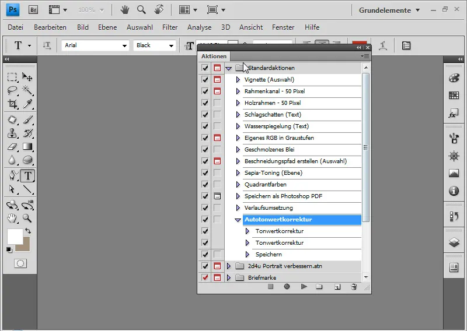The image size is (467, 331).
Task: Select the Magic Wand tool
Action: pos(27,90)
